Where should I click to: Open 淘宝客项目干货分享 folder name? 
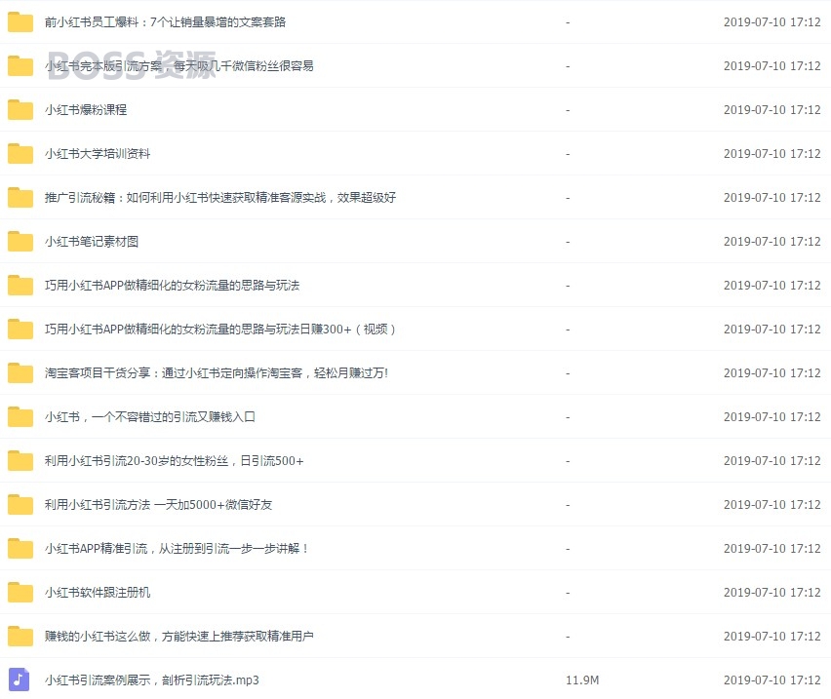tap(217, 372)
